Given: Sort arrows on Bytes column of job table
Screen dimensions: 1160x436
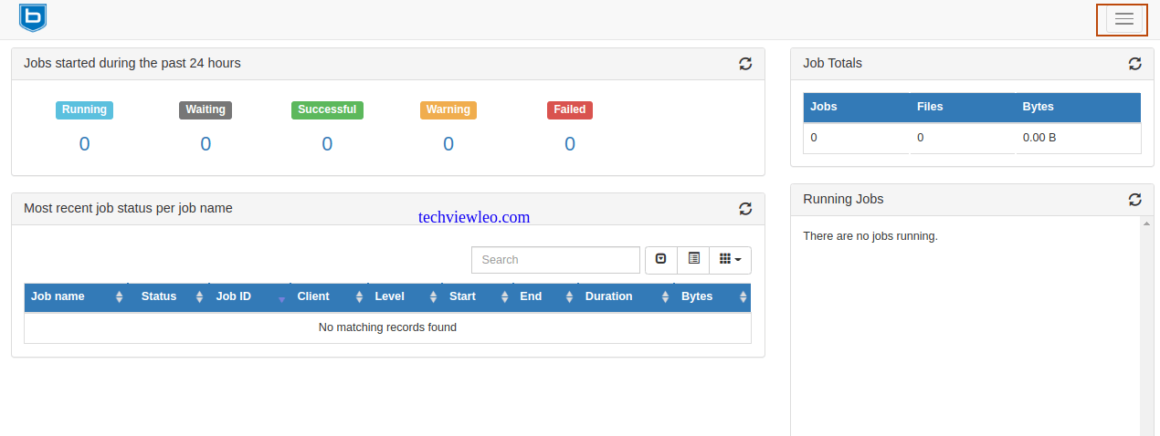Looking at the screenshot, I should pos(743,297).
